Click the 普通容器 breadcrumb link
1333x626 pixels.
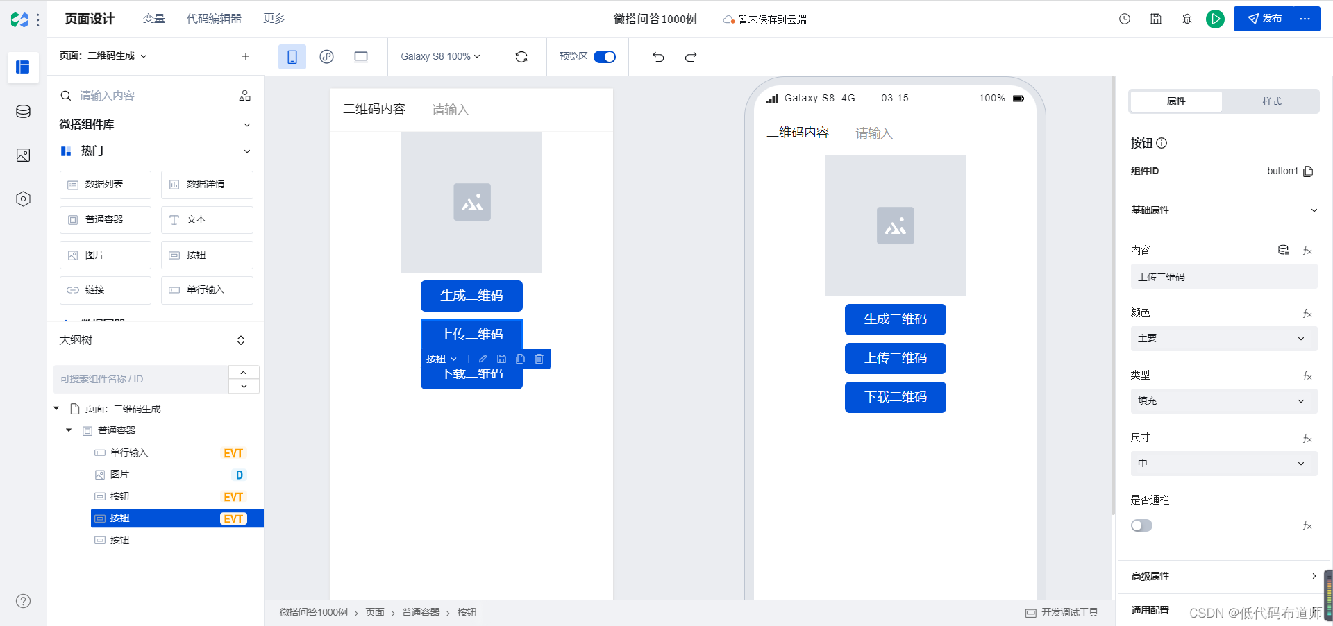[421, 612]
